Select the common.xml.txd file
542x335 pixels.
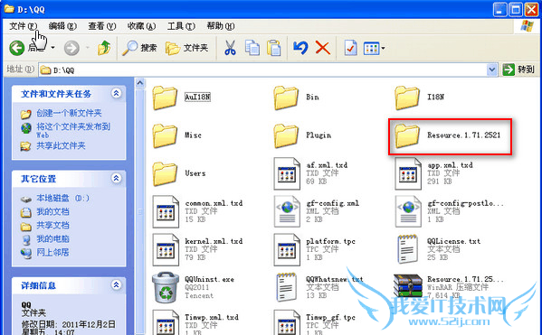(198, 211)
